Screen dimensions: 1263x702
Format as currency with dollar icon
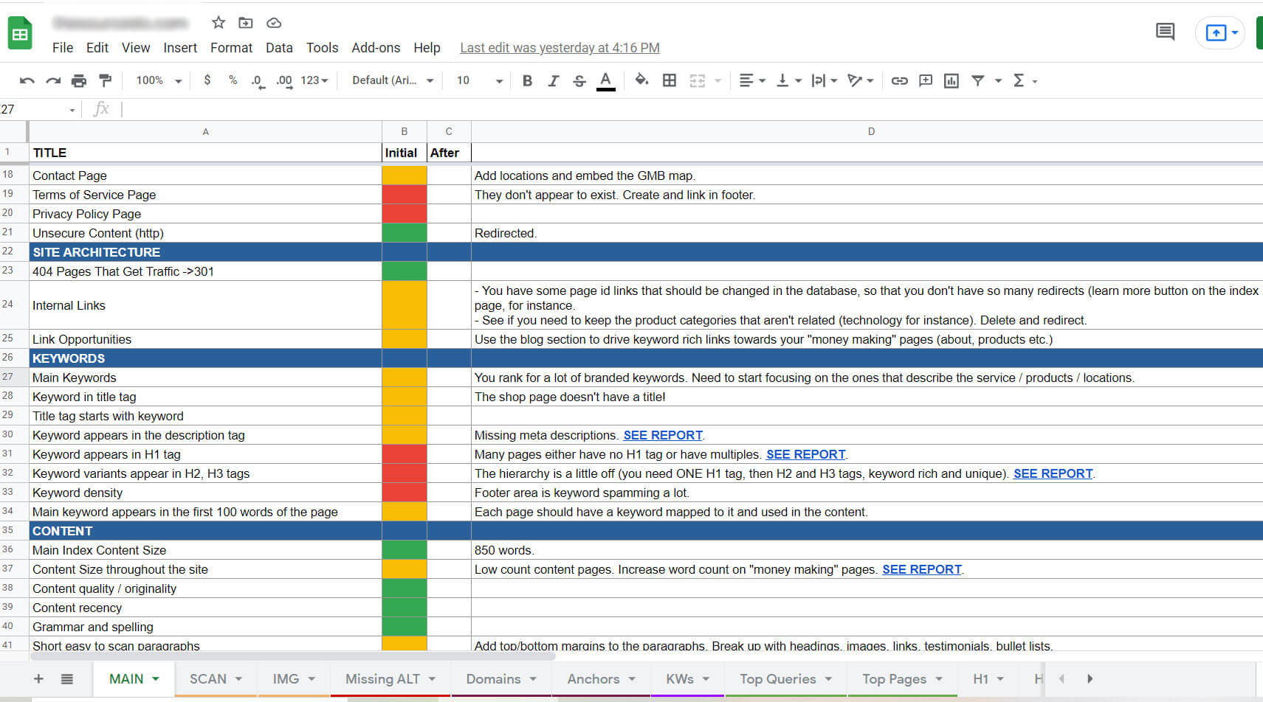207,80
